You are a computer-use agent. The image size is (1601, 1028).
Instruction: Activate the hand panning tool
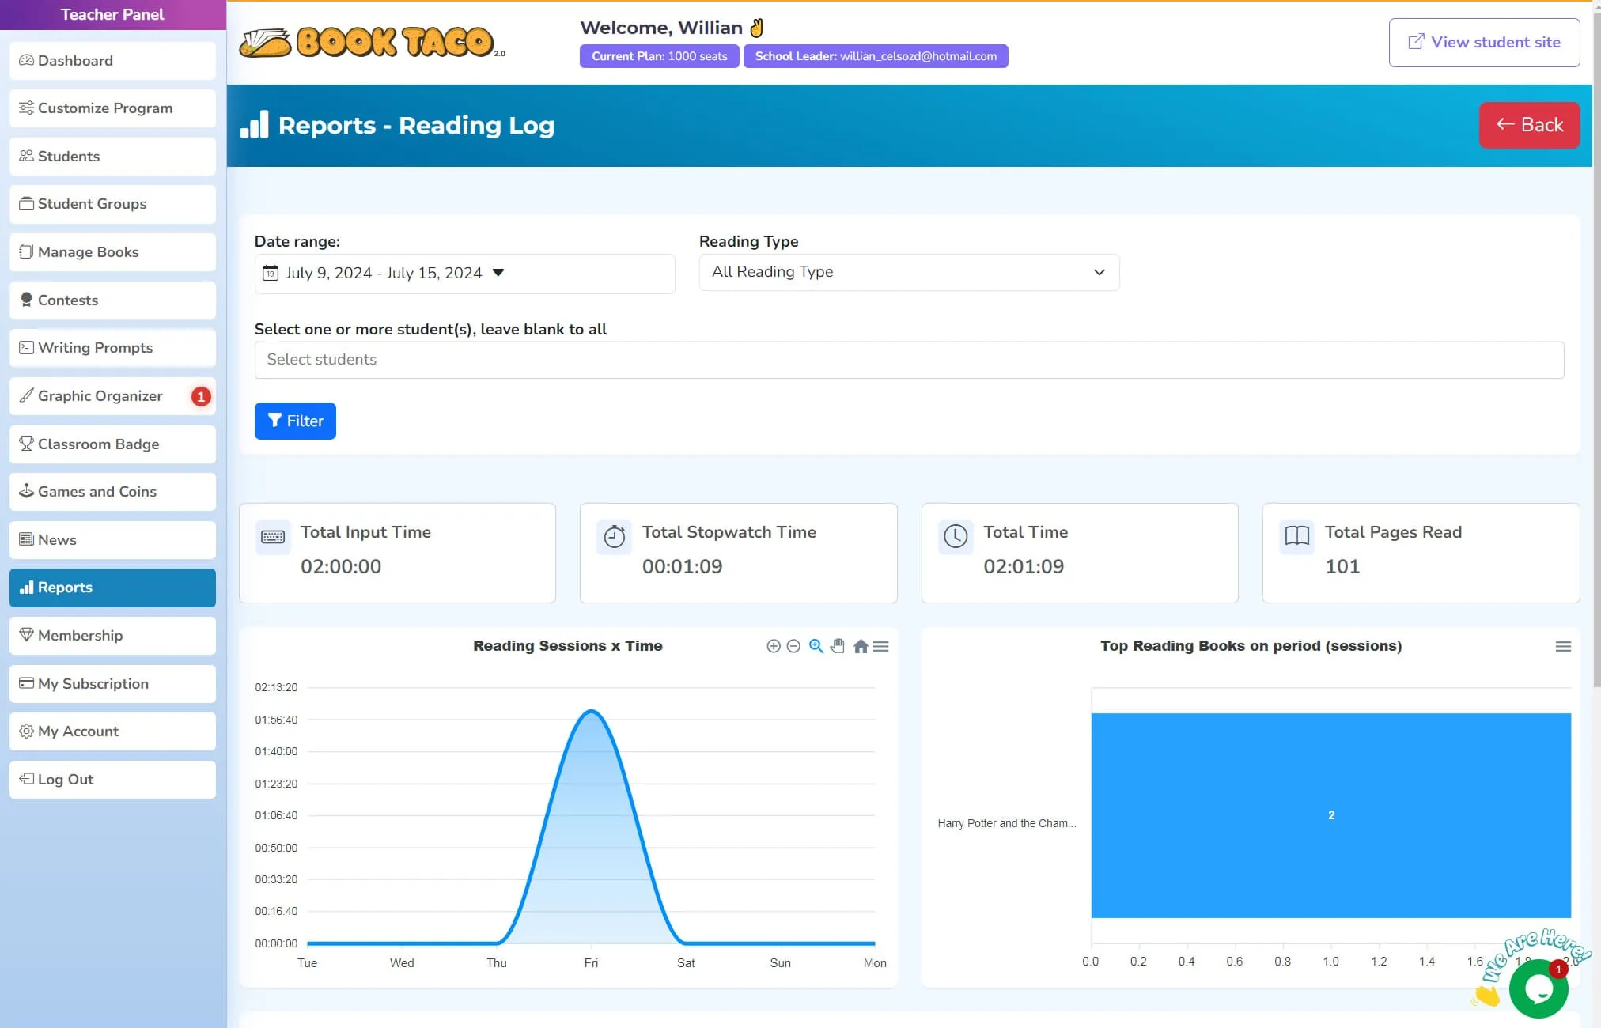click(x=838, y=646)
